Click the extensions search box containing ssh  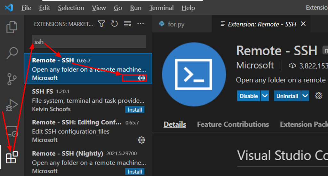(x=89, y=42)
